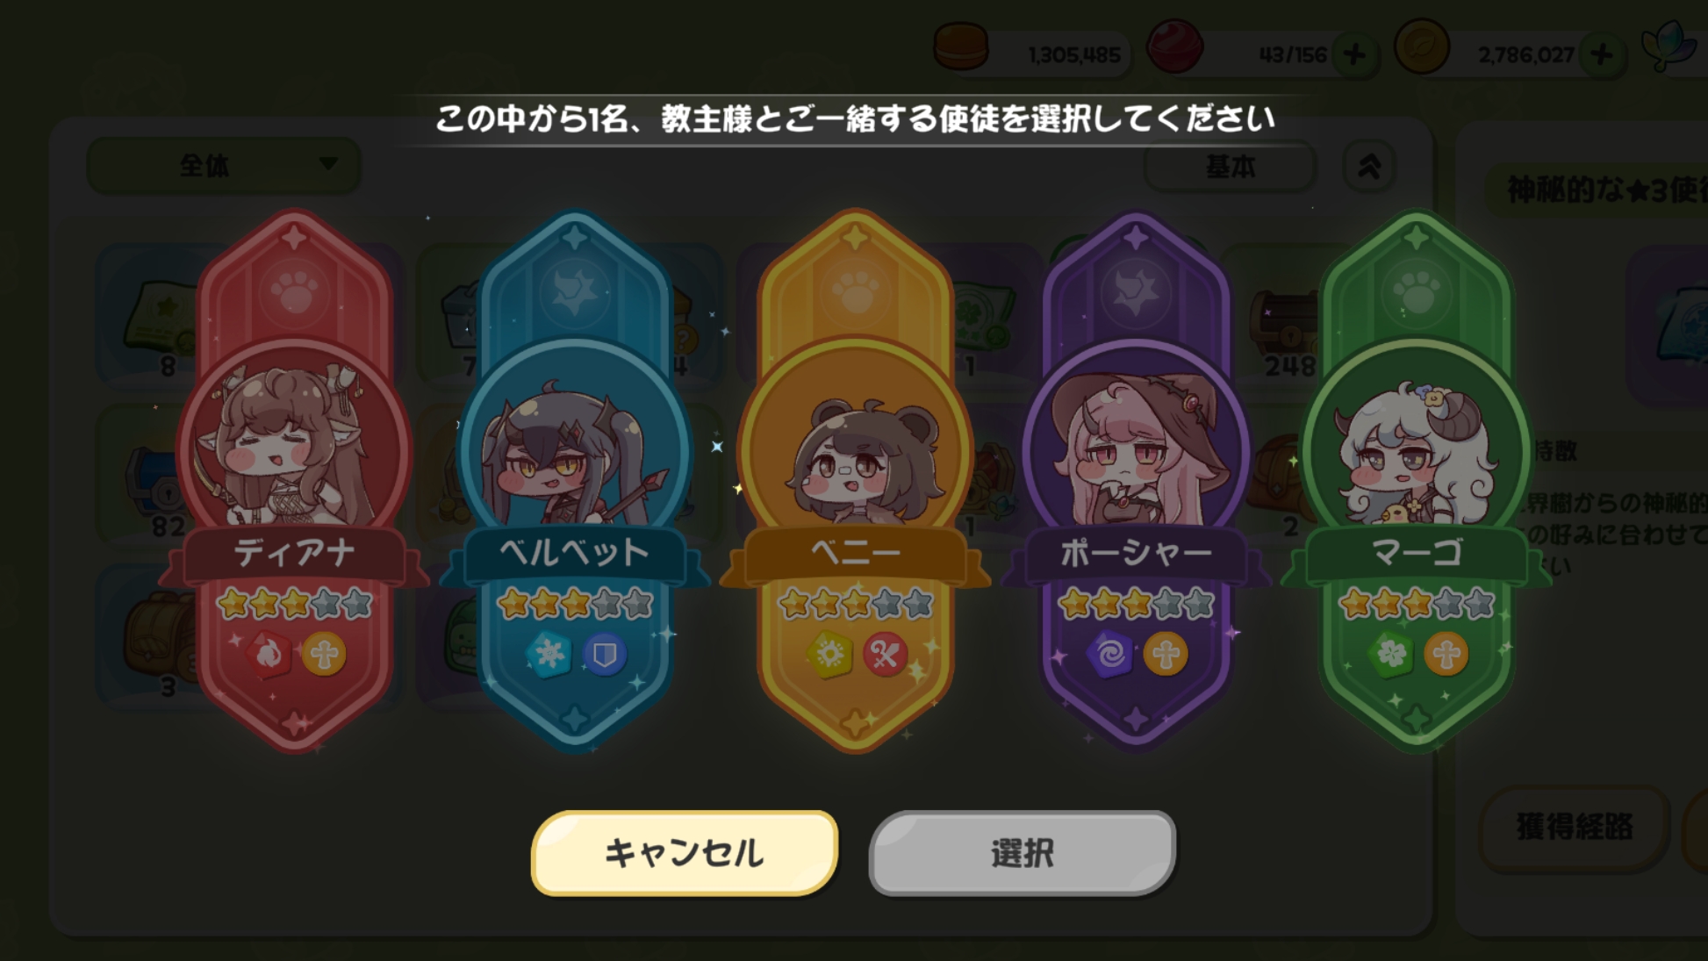Click マーゴ's orange cross role icon
This screenshot has width=1708, height=961.
coord(1446,655)
